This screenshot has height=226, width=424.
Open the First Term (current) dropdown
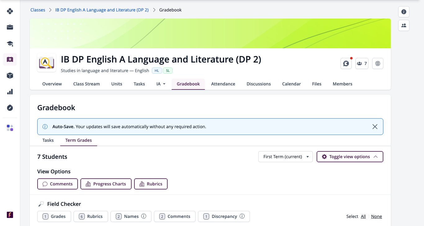coord(286,157)
